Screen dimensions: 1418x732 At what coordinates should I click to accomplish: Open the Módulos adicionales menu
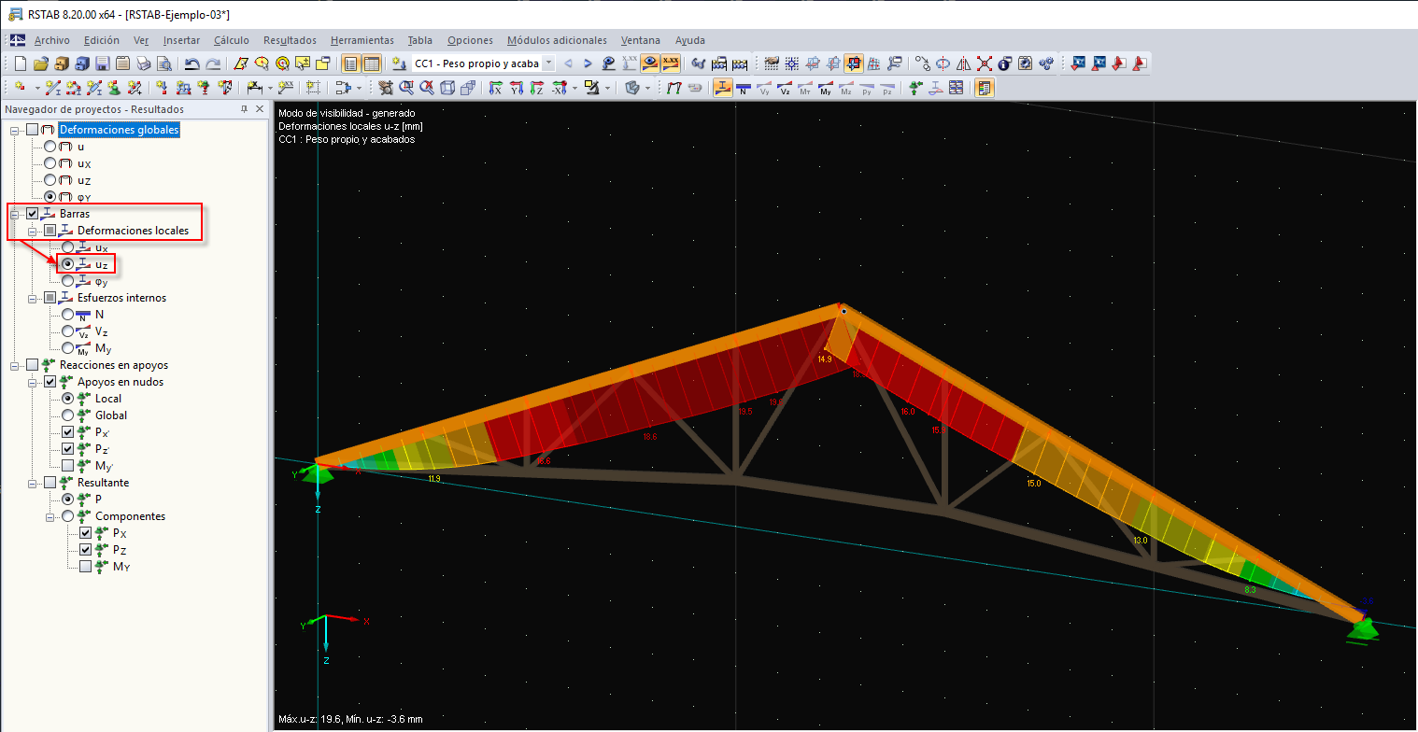557,40
